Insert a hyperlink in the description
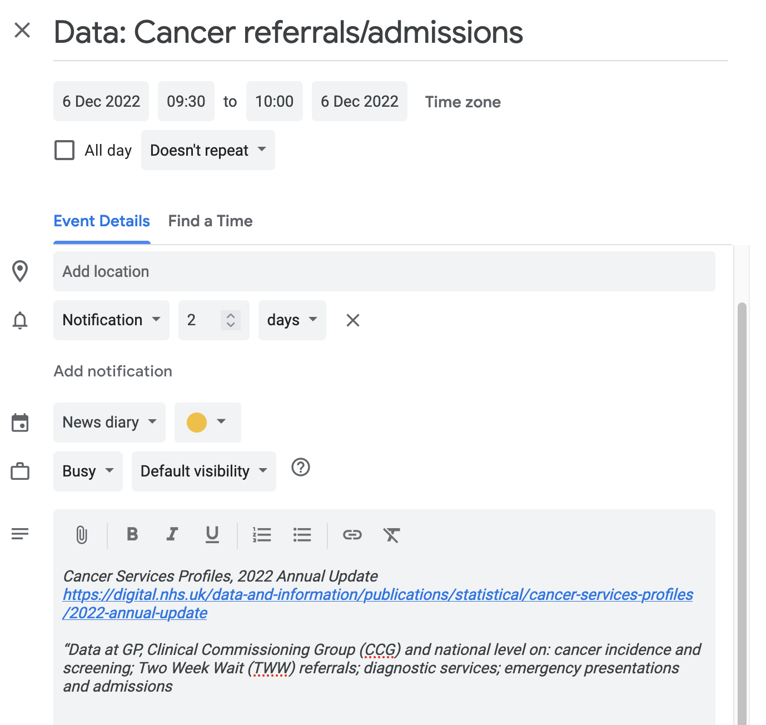Viewport: 766px width, 725px height. (x=352, y=535)
